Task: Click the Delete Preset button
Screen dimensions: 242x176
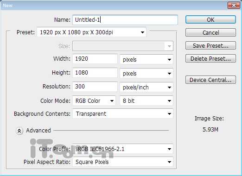Action: (210, 58)
